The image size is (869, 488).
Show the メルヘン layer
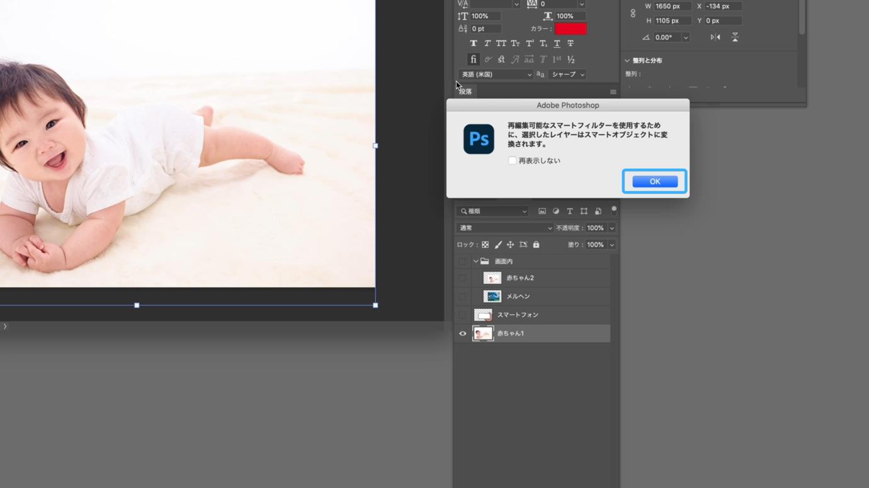click(x=463, y=296)
